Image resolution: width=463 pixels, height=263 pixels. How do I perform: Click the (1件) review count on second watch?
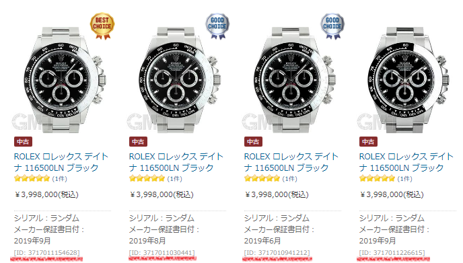pos(174,178)
